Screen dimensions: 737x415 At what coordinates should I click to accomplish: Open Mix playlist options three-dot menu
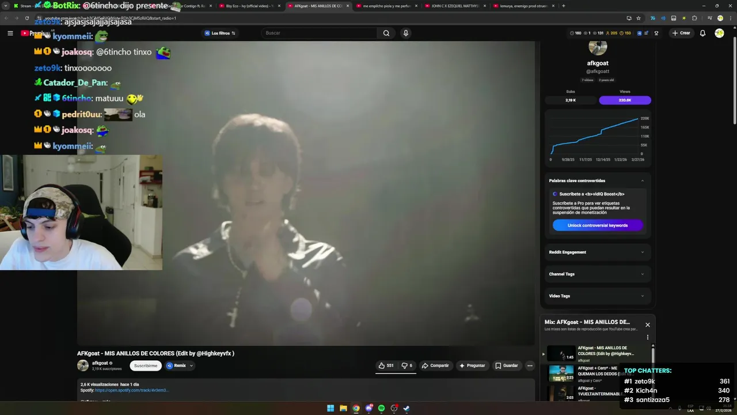tap(647, 337)
